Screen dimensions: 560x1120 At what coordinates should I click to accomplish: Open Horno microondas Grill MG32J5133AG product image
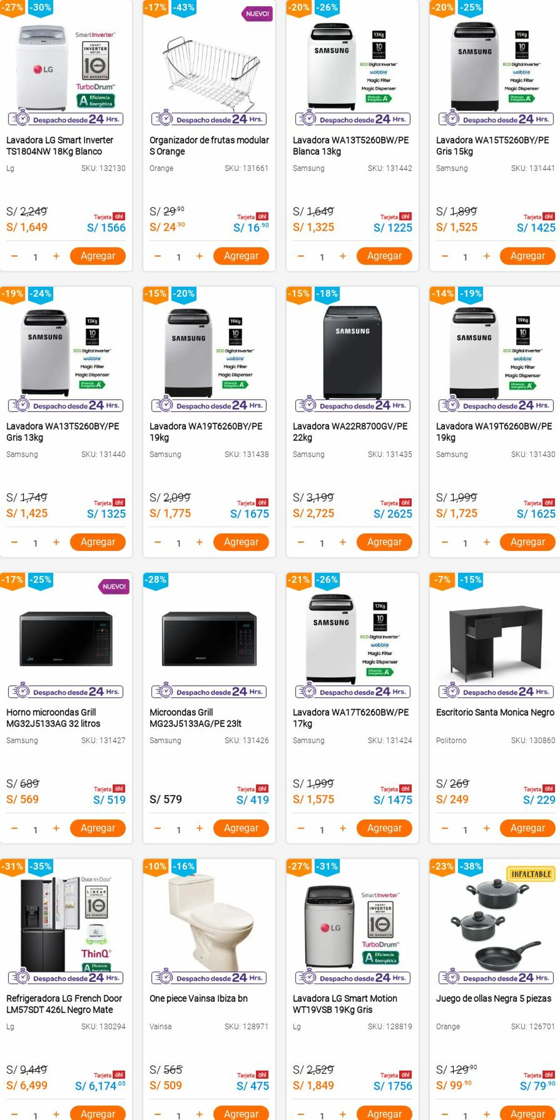(x=66, y=638)
